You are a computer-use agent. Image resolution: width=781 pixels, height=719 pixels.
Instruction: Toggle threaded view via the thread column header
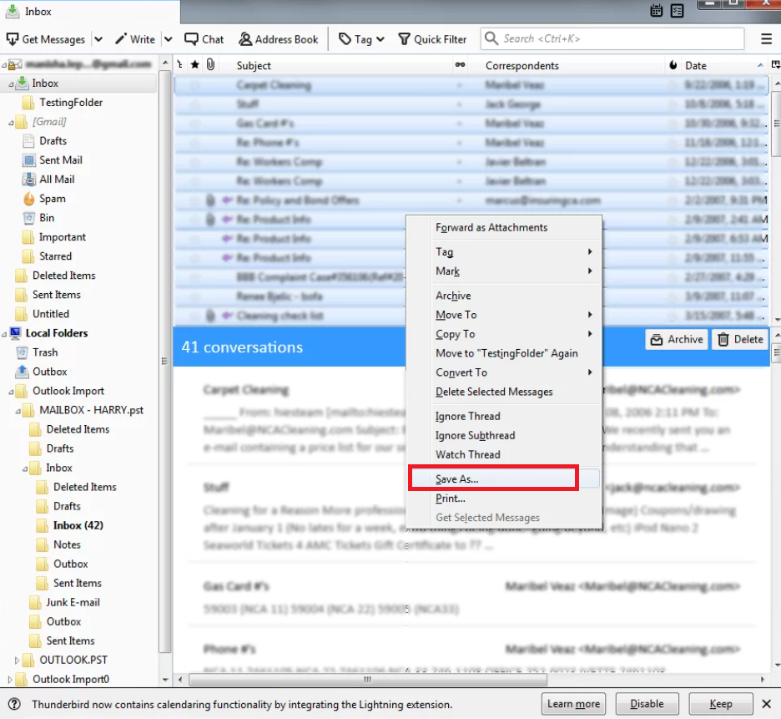tap(178, 65)
